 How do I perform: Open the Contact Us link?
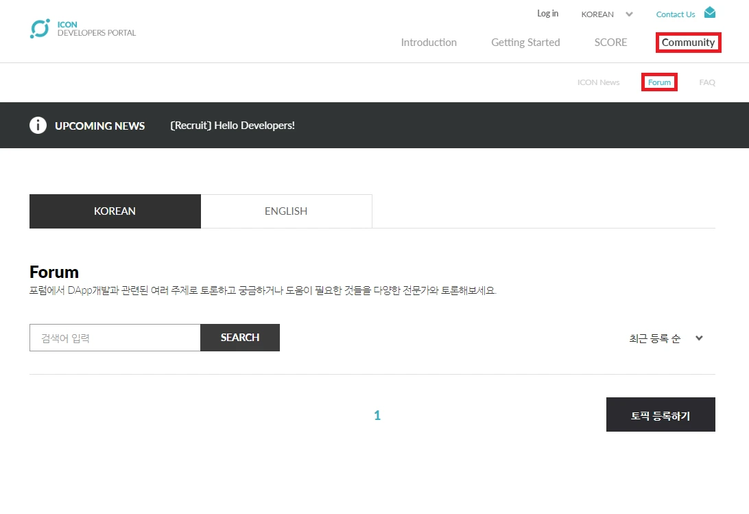coord(676,14)
